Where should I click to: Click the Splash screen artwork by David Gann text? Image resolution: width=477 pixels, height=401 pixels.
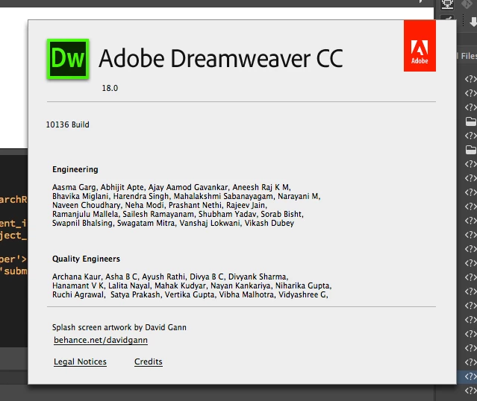click(119, 327)
